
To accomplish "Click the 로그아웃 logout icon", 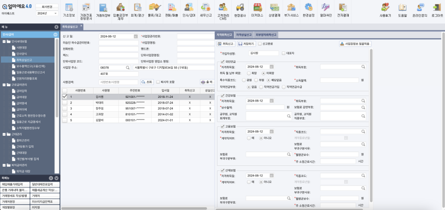I will (x=437, y=11).
